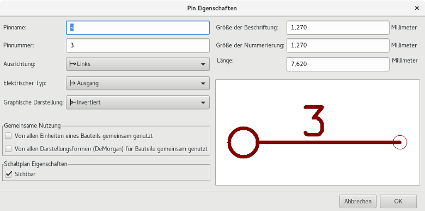425x211 pixels.
Task: Click the Größe der Beschriftung field
Action: pyautogui.click(x=338, y=28)
